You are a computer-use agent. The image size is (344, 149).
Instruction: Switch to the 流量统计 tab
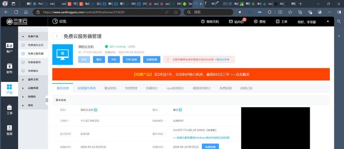click(152, 88)
